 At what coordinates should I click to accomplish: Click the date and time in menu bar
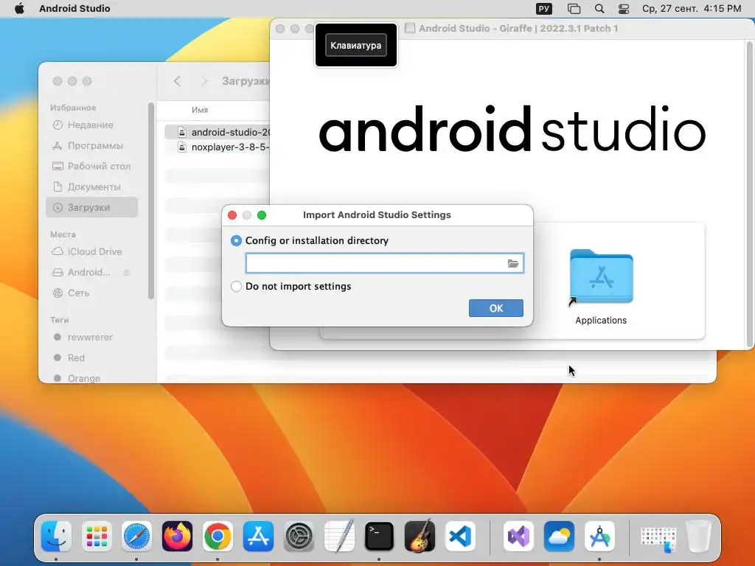692,9
